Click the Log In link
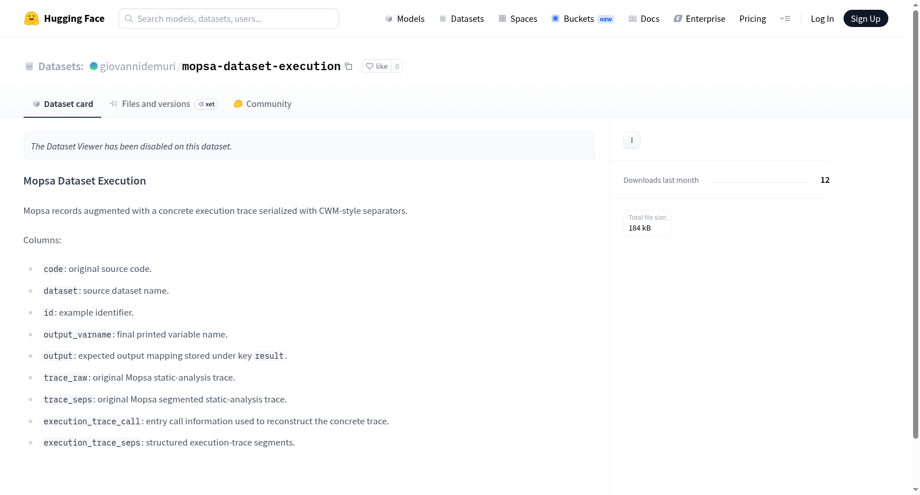Screen dimensions: 920x495 (x=822, y=18)
